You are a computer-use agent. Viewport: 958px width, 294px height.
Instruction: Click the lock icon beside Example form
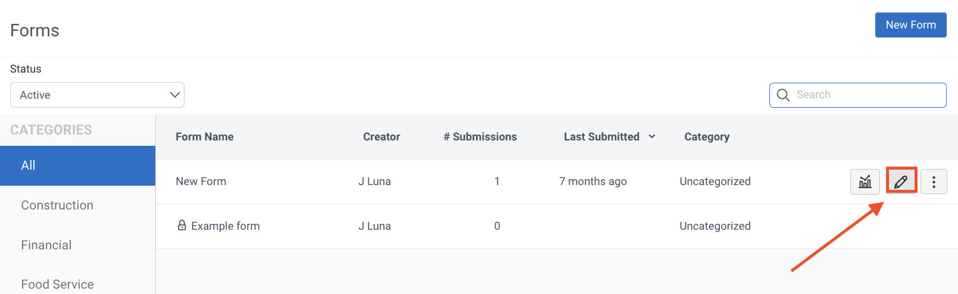[x=182, y=225]
